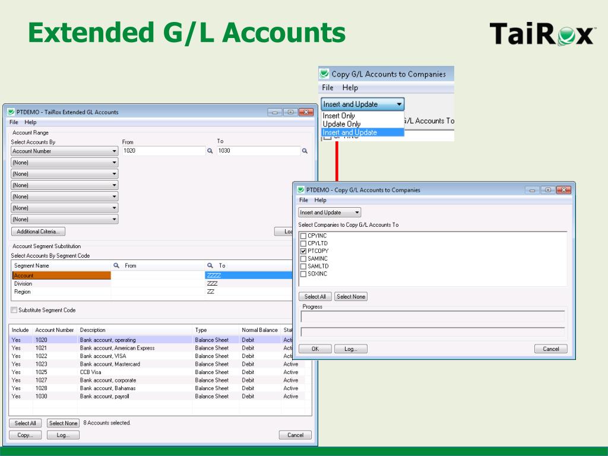Click the From account number finder magnifier icon

[x=210, y=151]
